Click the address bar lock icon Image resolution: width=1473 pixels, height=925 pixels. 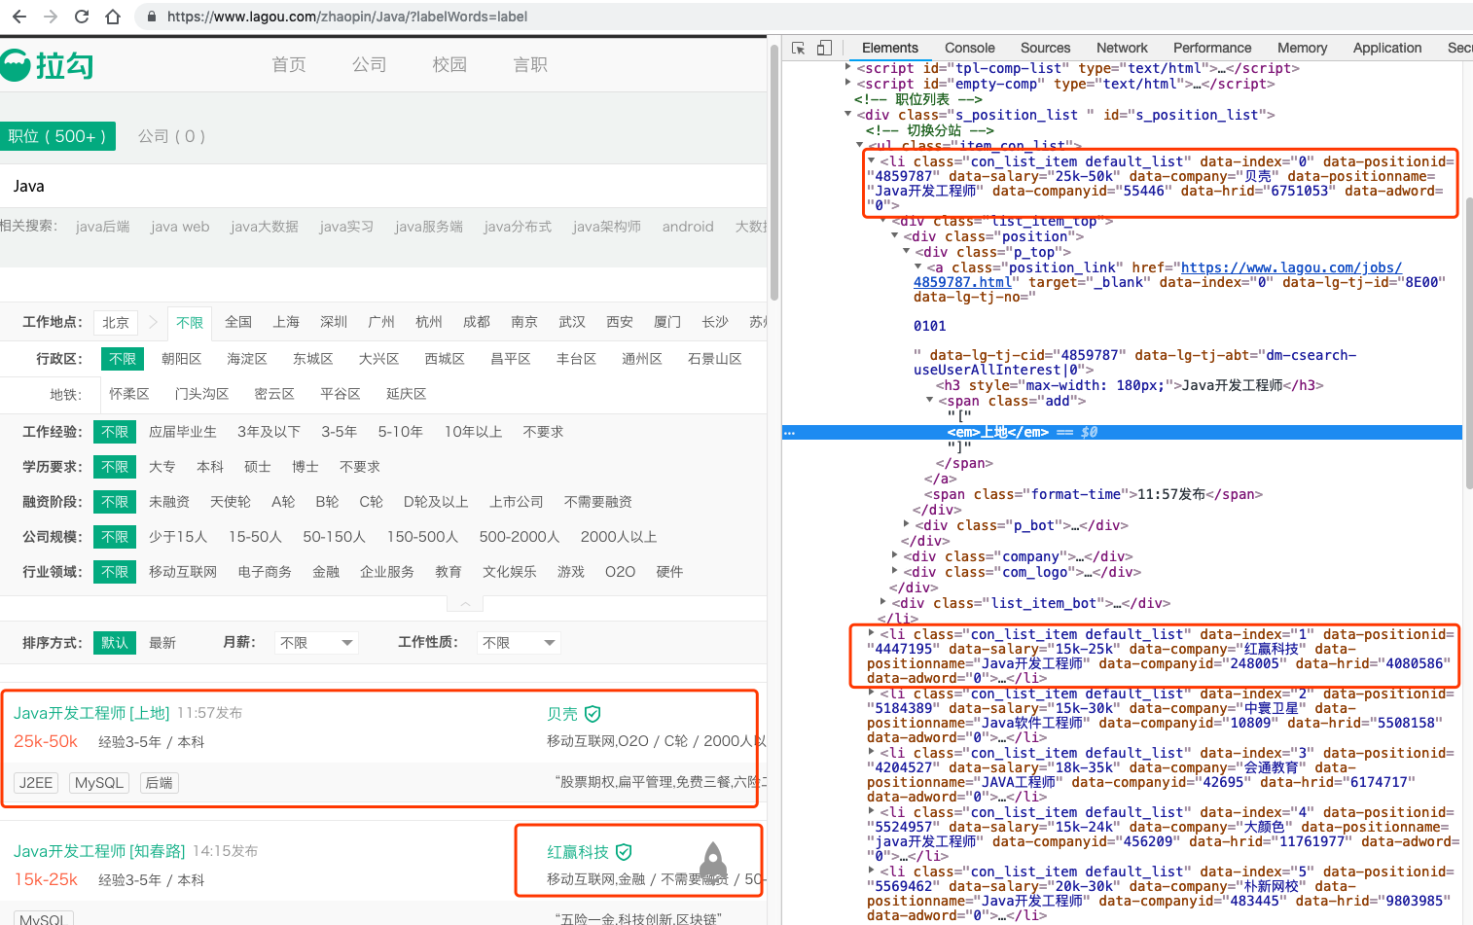tap(151, 17)
